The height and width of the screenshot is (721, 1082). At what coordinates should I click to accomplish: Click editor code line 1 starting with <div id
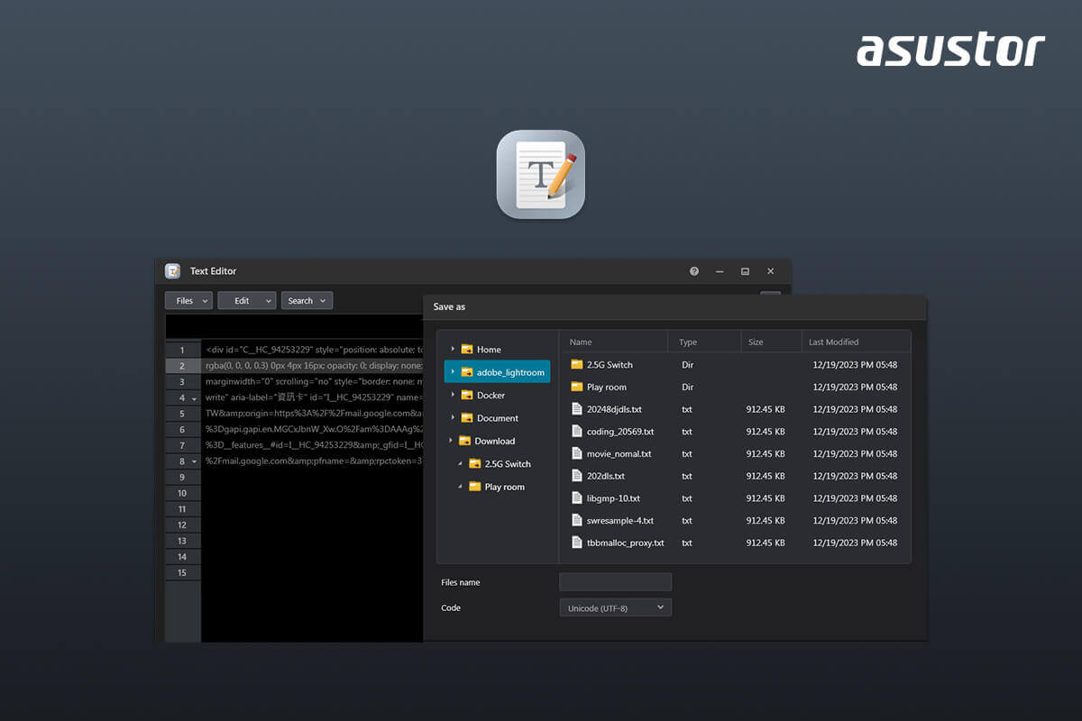[x=313, y=350]
